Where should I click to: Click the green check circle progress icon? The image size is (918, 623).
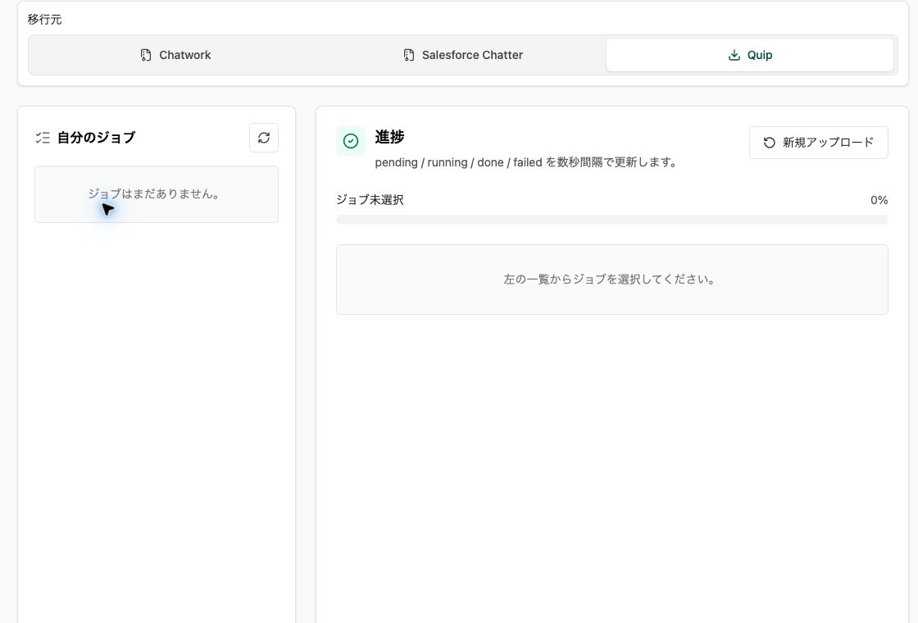point(351,141)
